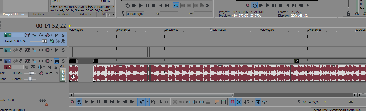Play from start in the timeline transport

[x=86, y=102]
